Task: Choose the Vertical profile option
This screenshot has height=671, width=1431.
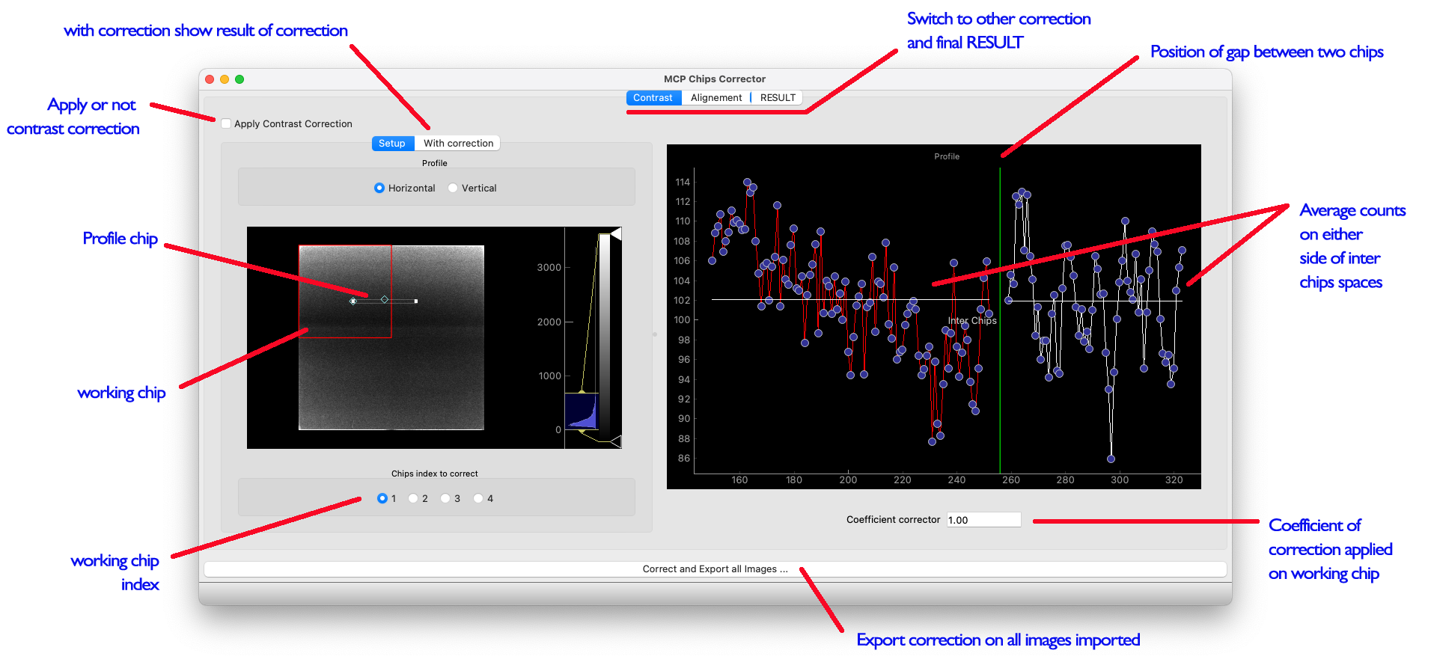Action: pos(453,189)
